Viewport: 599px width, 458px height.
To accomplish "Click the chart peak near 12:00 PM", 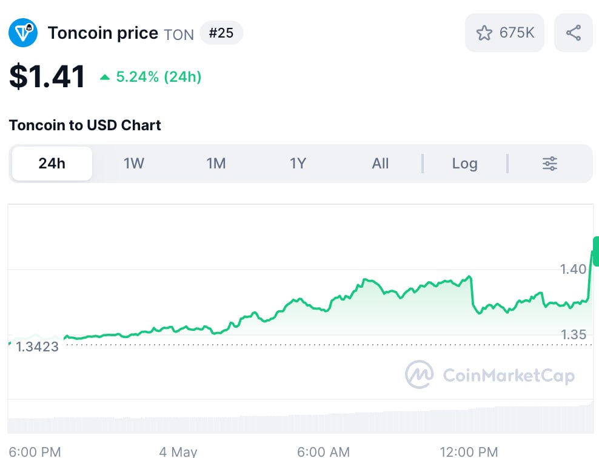I will point(469,276).
